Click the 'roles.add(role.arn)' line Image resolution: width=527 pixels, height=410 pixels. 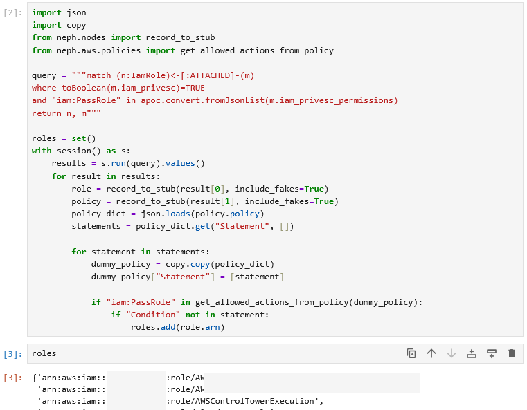click(177, 327)
